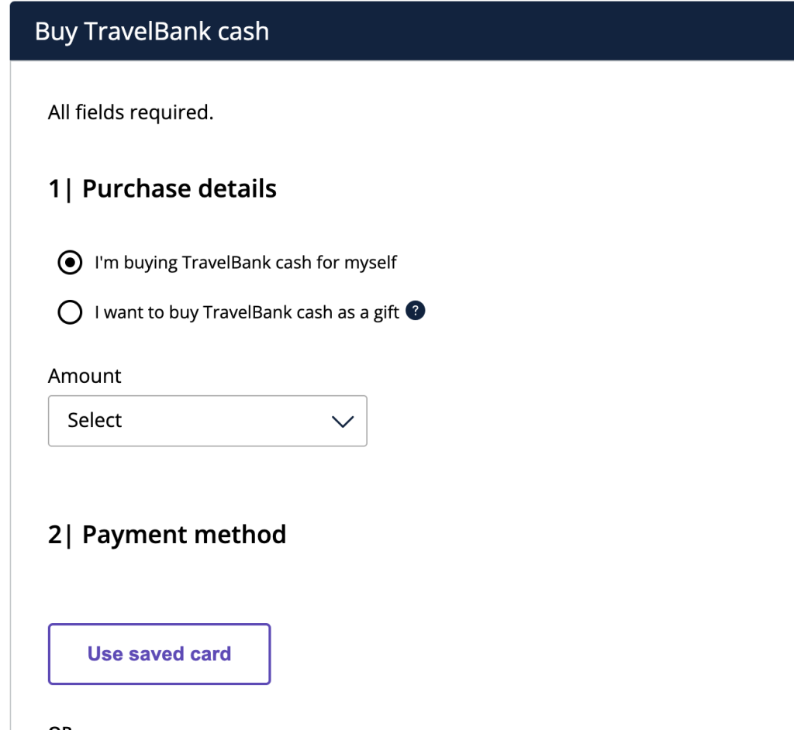The height and width of the screenshot is (730, 794).
Task: Click "I'm buying TravelBank cash for myself" label
Action: pyautogui.click(x=246, y=263)
